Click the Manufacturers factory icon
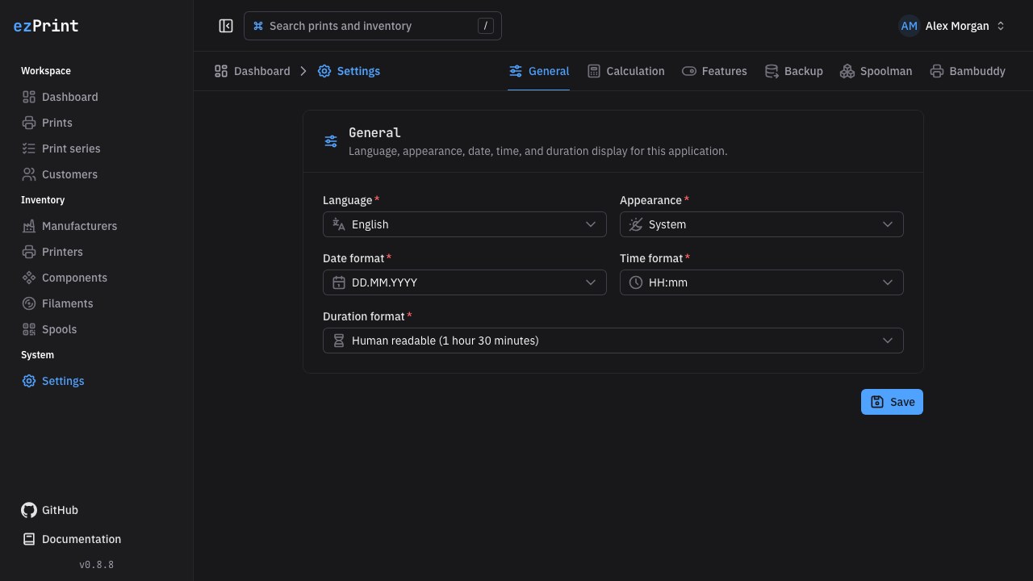Screen dimensions: 1033x581 tap(29, 226)
